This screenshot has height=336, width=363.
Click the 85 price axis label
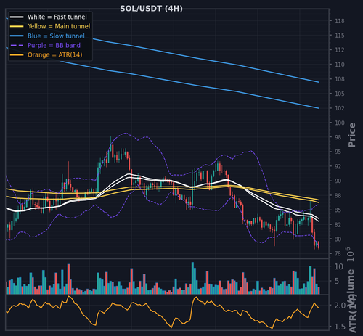338,210
